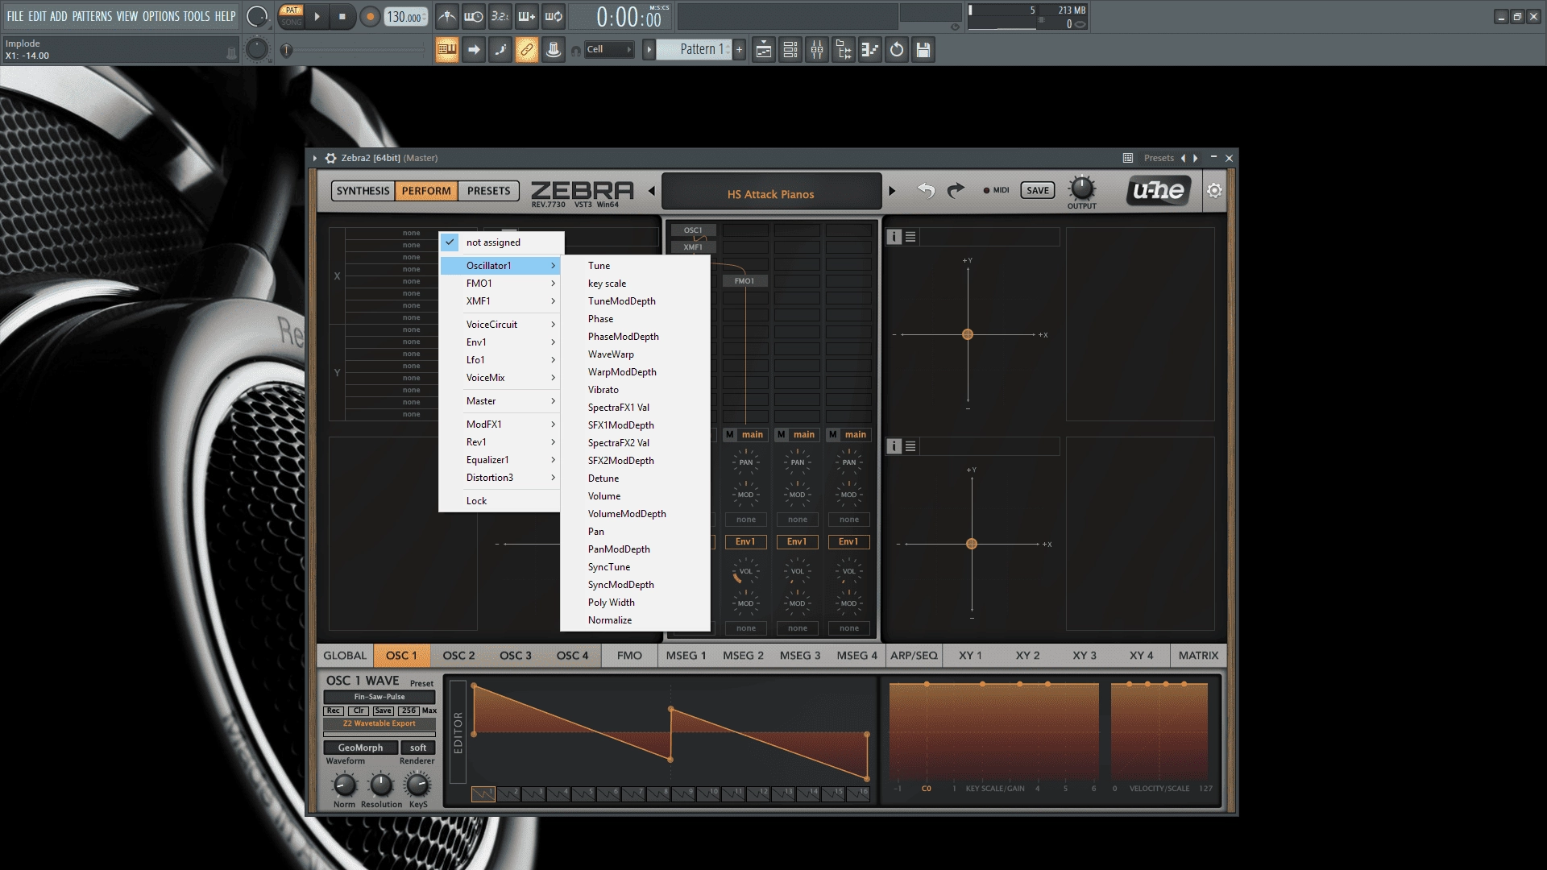The height and width of the screenshot is (870, 1547).
Task: Click the auto-scroll arrow icon
Action: (474, 50)
